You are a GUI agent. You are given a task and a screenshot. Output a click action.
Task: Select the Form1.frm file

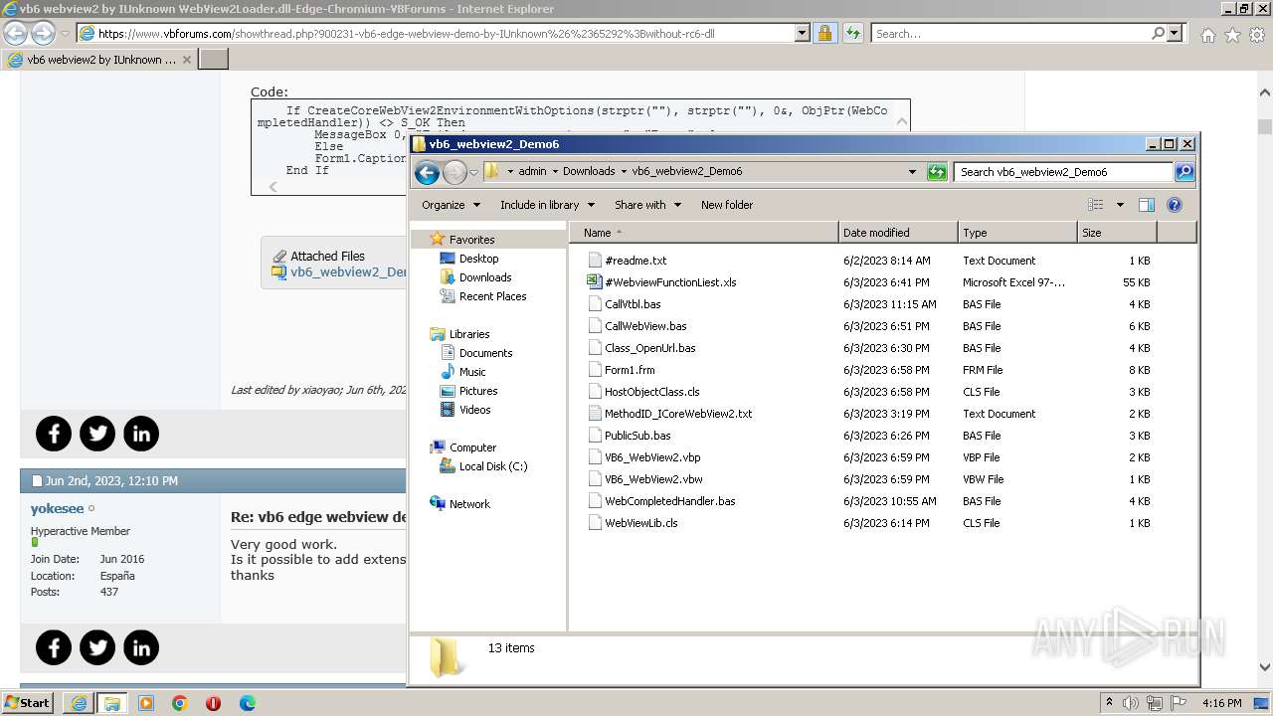[x=630, y=370]
